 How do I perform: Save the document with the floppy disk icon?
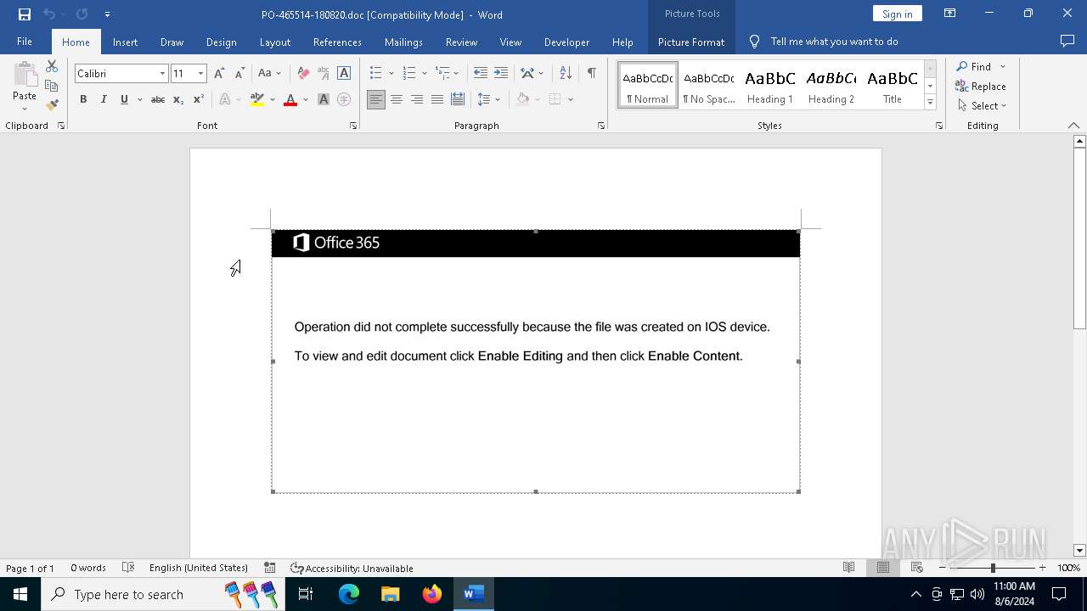[25, 14]
